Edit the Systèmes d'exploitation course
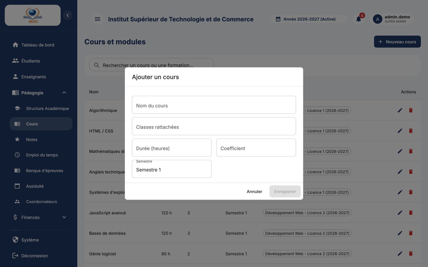Image resolution: width=428 pixels, height=267 pixels. point(400,192)
